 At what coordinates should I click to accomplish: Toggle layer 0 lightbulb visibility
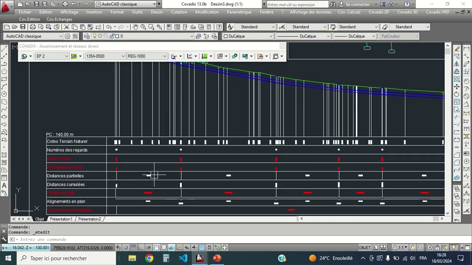(x=94, y=36)
